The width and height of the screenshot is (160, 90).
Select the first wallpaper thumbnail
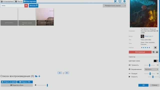click(9, 17)
